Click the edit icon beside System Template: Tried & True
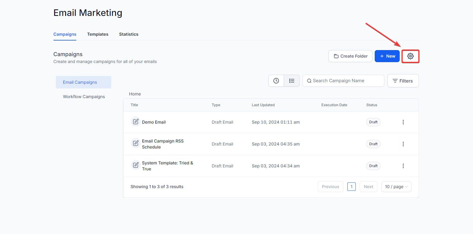 (x=136, y=165)
